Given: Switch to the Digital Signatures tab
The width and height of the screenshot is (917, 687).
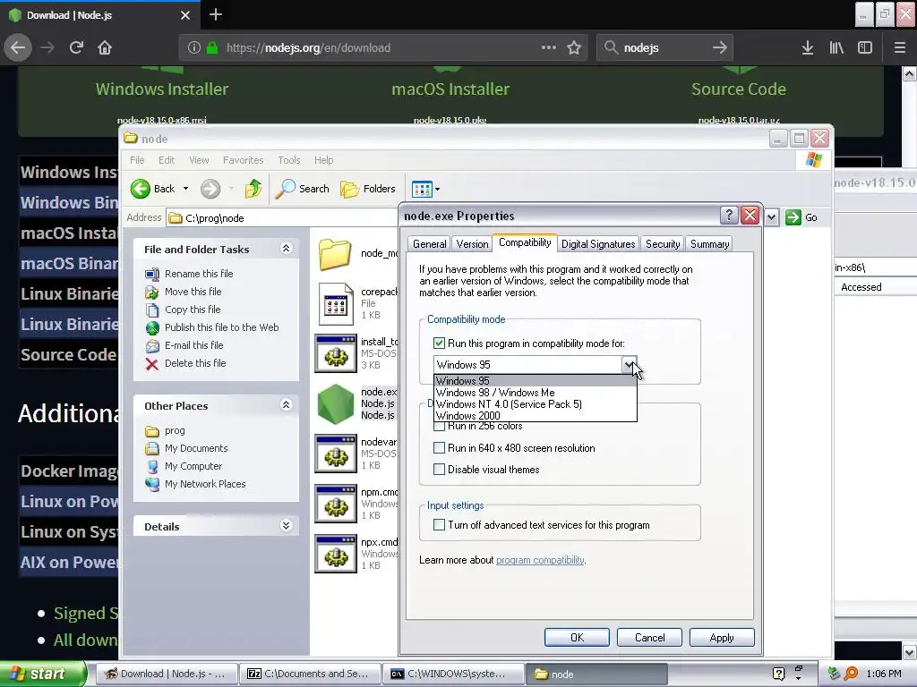Looking at the screenshot, I should pos(598,244).
